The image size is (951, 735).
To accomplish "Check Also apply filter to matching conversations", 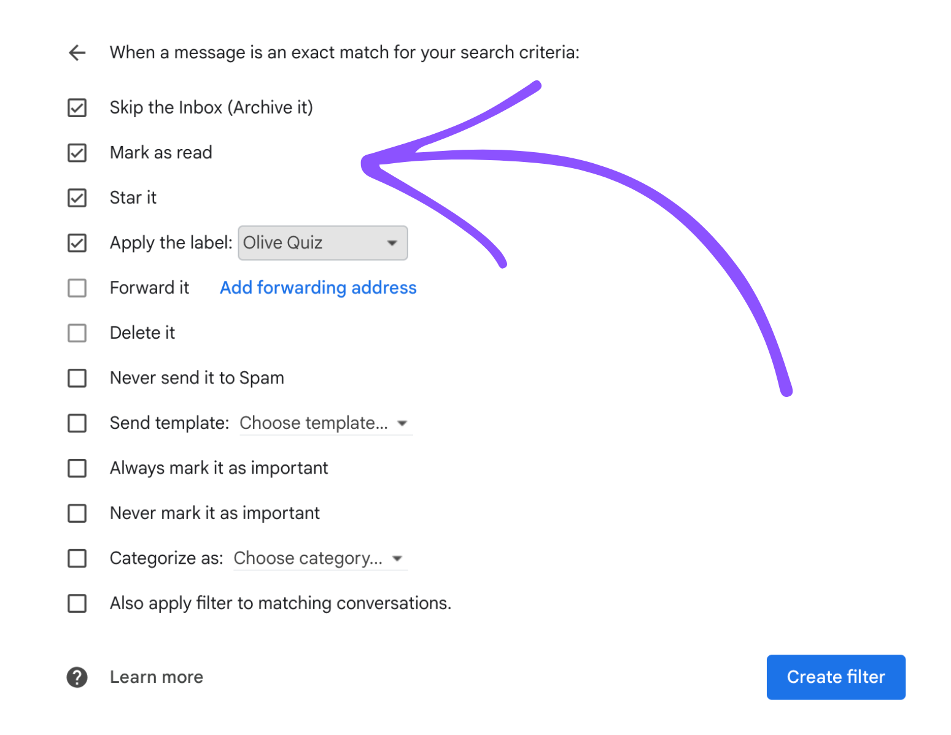I will click(76, 603).
